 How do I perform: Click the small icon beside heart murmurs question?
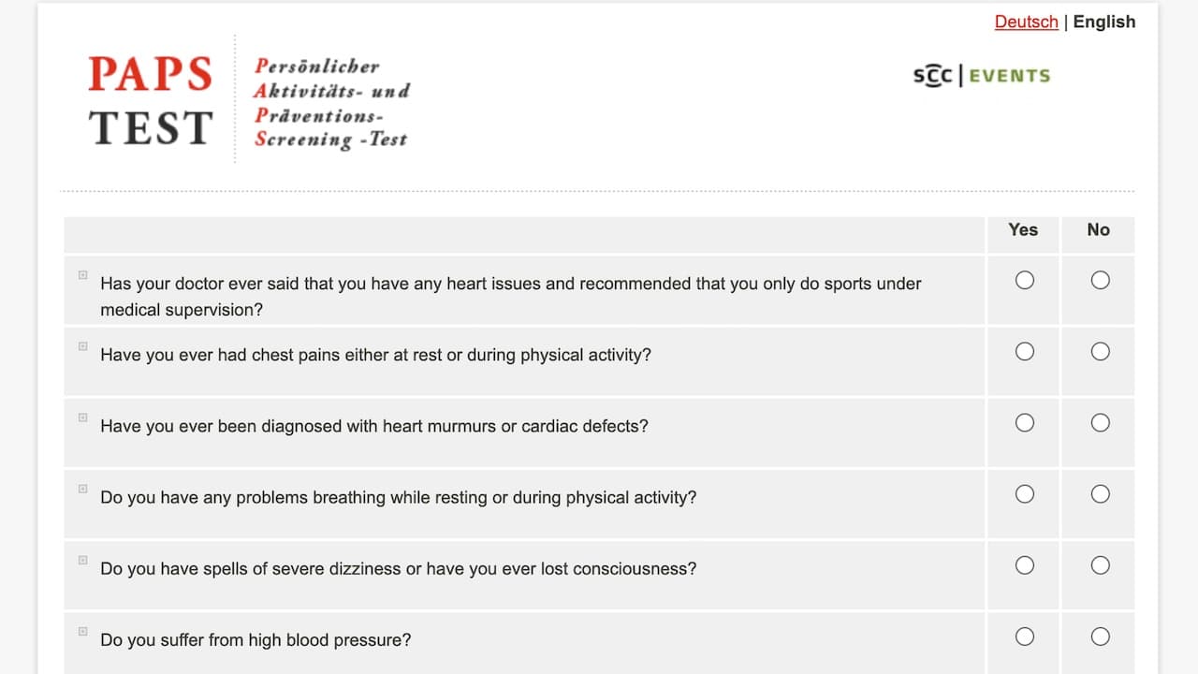click(x=82, y=418)
